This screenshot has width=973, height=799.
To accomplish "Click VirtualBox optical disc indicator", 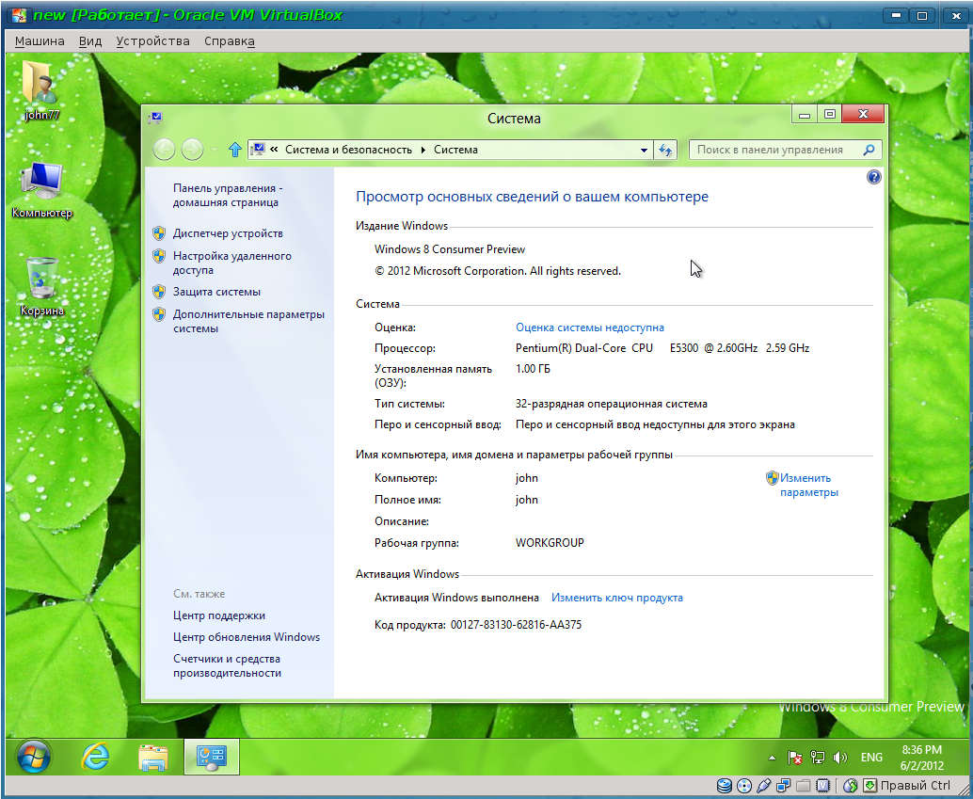I will [x=743, y=786].
